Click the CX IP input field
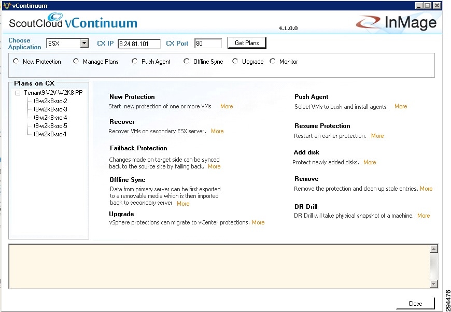 [139, 44]
